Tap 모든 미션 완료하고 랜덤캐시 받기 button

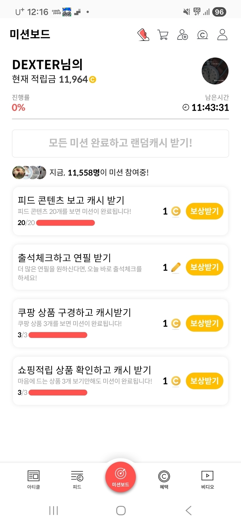[121, 143]
